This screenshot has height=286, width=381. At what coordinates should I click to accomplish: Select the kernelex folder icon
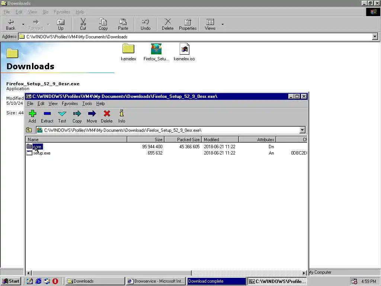(x=128, y=52)
